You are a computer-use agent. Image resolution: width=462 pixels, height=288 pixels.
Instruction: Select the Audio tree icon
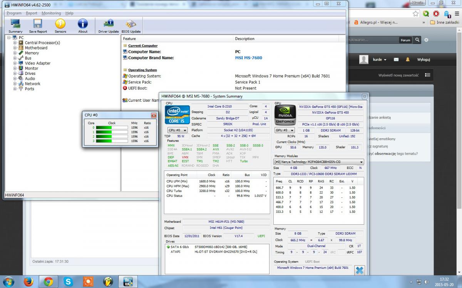21,78
